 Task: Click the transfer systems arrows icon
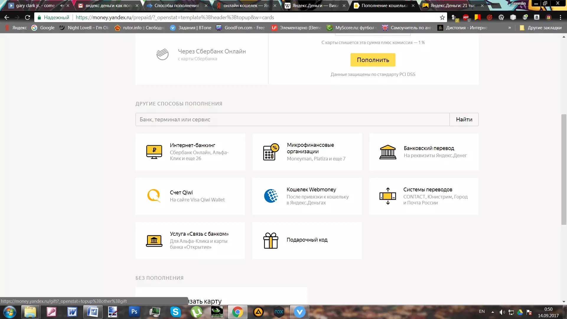point(388,196)
